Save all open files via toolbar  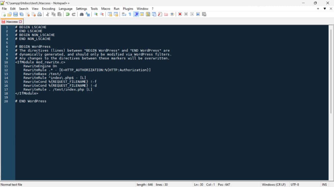coord(21,14)
